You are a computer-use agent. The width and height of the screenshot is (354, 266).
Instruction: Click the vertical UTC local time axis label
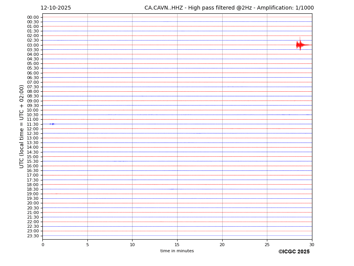(22, 126)
